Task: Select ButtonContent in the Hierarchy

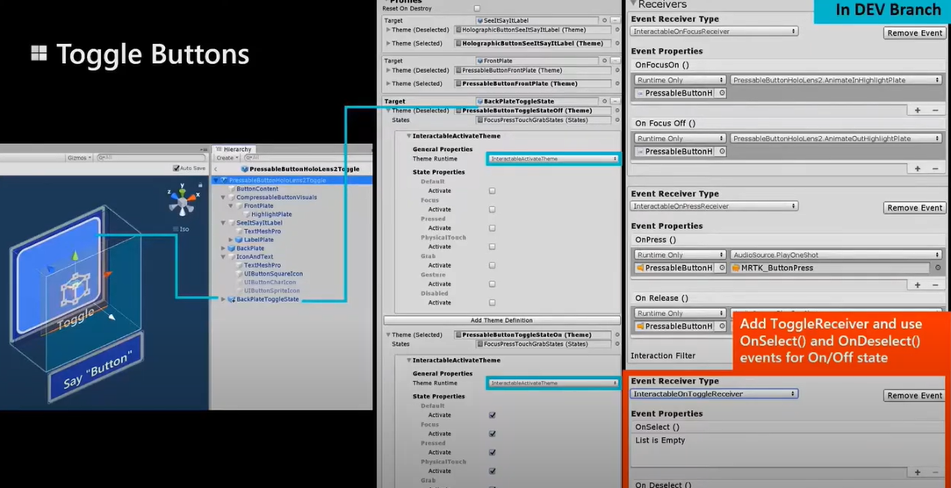Action: 257,189
